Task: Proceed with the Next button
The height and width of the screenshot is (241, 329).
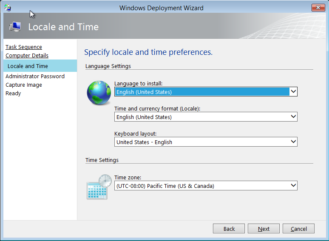Action: 264,229
